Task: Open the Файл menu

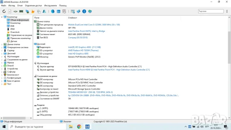Action: pyautogui.click(x=4, y=6)
